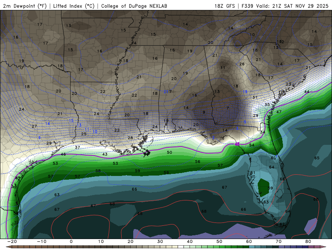Click the '-10' color scale label
Screen dimensions: 332x249
pos(41,242)
